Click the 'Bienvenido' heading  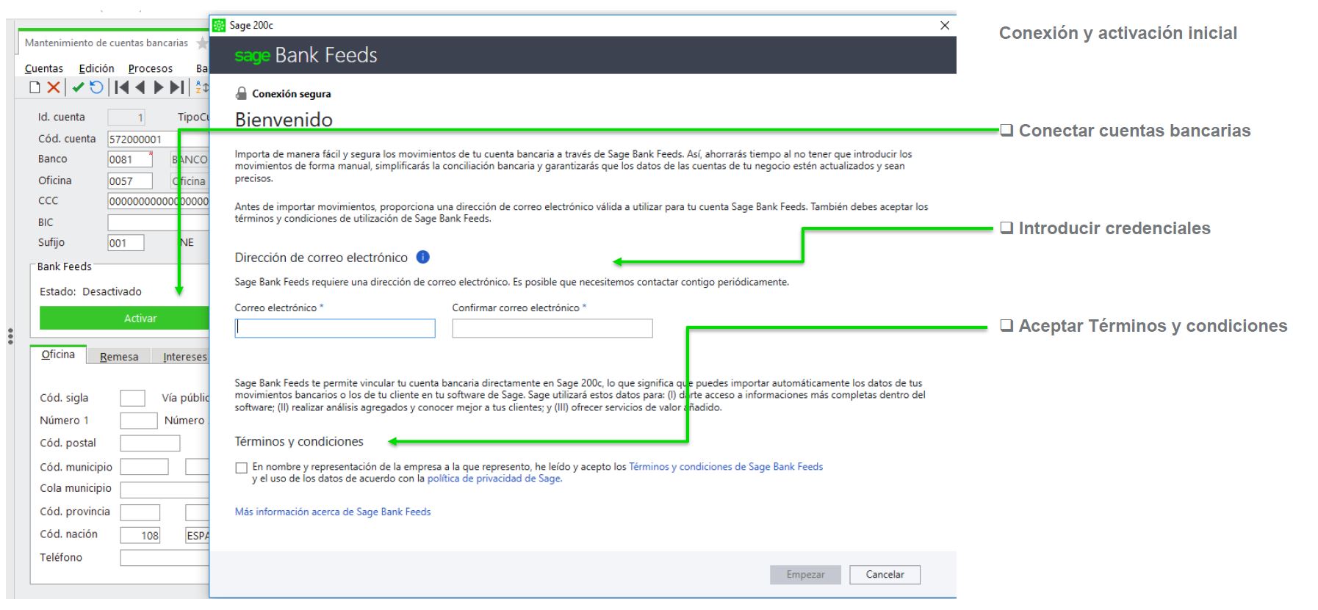[x=284, y=120]
